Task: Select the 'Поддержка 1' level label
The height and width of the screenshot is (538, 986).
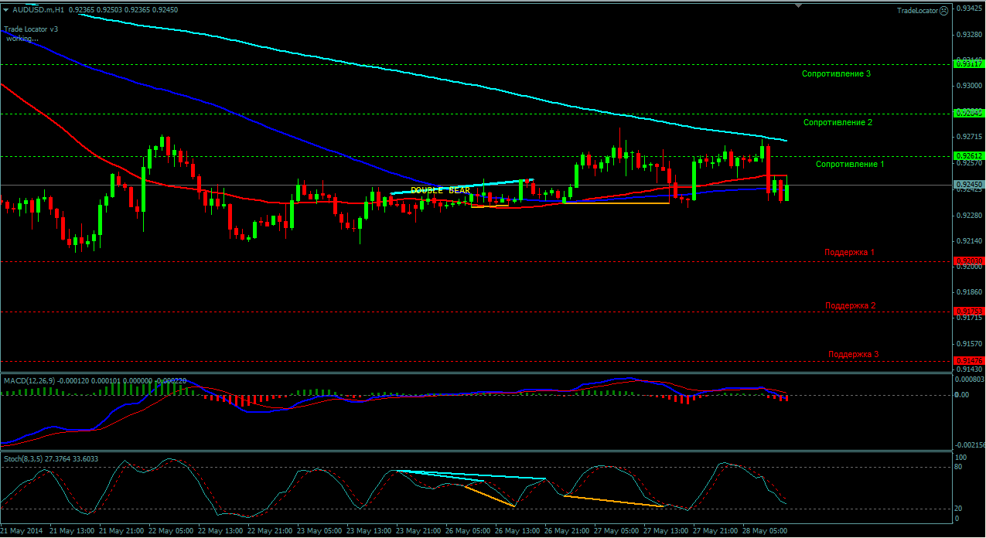Action: [x=850, y=252]
